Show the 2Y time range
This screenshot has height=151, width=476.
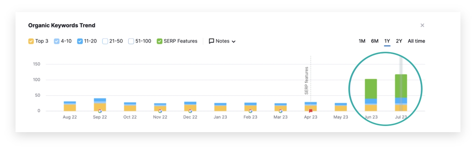point(399,41)
